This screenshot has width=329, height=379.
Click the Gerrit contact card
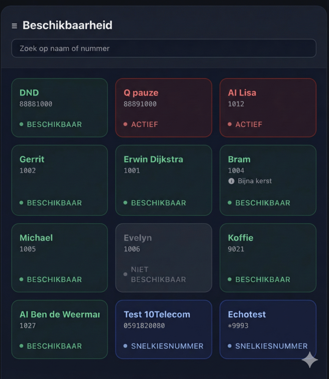coord(60,180)
